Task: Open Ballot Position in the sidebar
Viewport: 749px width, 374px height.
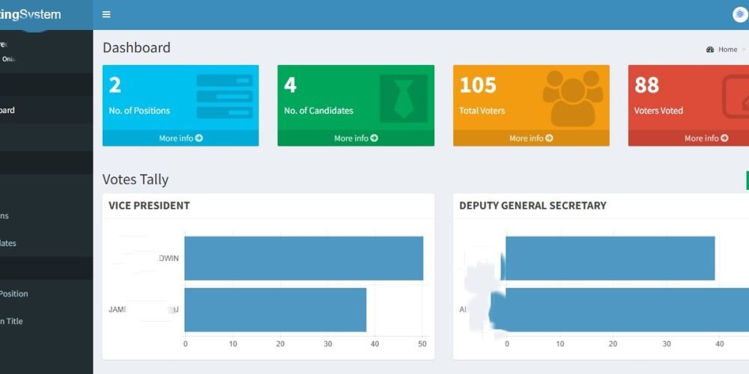Action: (x=13, y=294)
